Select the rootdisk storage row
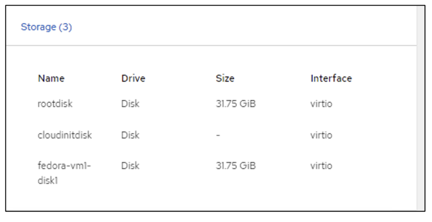Screen dimensions: 432x222 coord(186,104)
